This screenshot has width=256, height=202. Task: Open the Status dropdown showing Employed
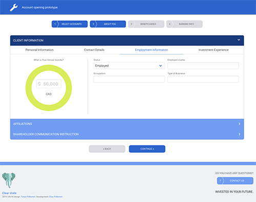tap(129, 66)
